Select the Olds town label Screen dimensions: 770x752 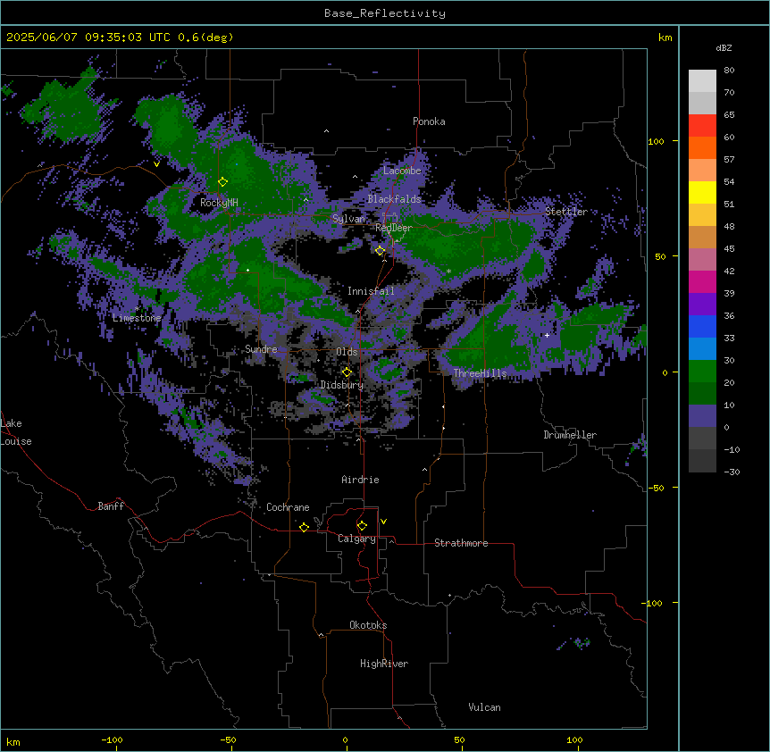pyautogui.click(x=347, y=352)
